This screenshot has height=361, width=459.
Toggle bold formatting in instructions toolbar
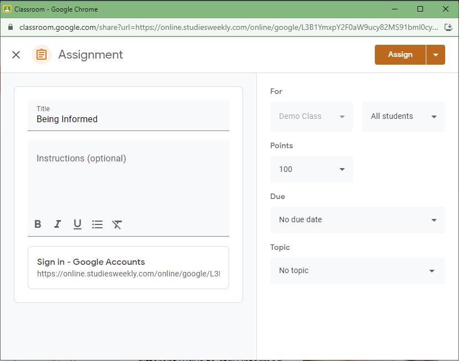click(38, 224)
